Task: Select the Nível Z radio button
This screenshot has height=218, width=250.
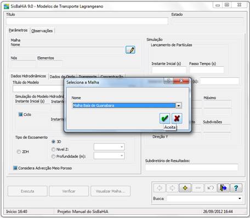Action: click(x=53, y=149)
